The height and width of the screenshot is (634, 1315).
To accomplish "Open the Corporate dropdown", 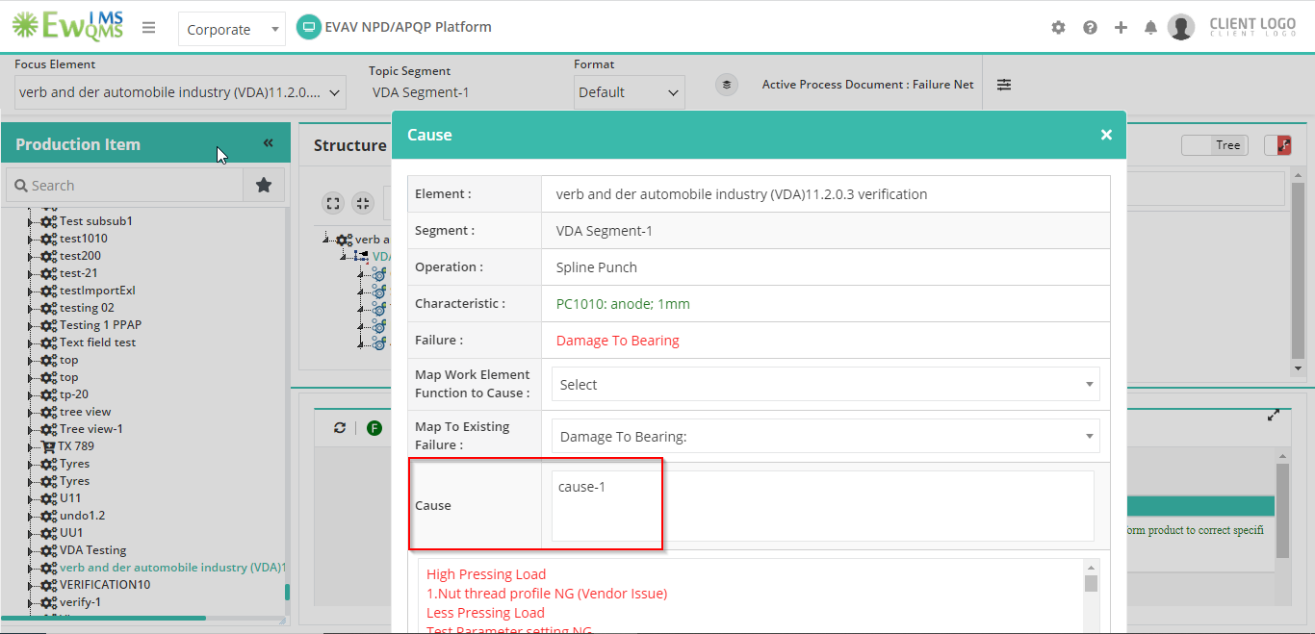I will tap(232, 30).
